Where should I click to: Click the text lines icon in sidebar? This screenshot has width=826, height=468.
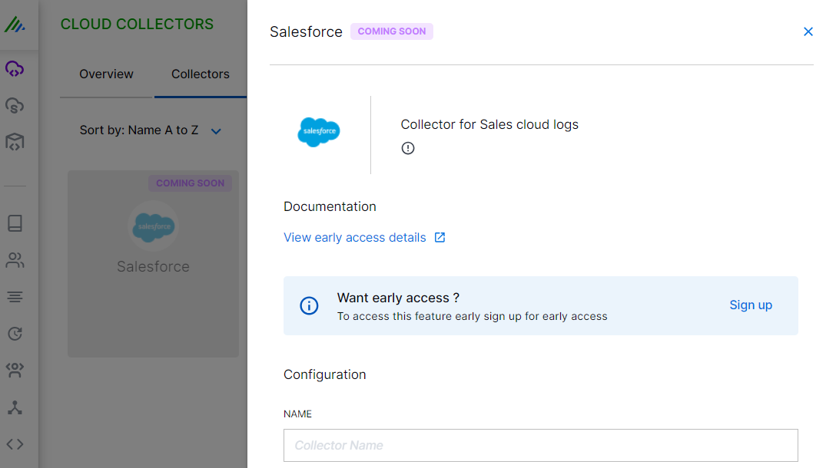point(15,297)
